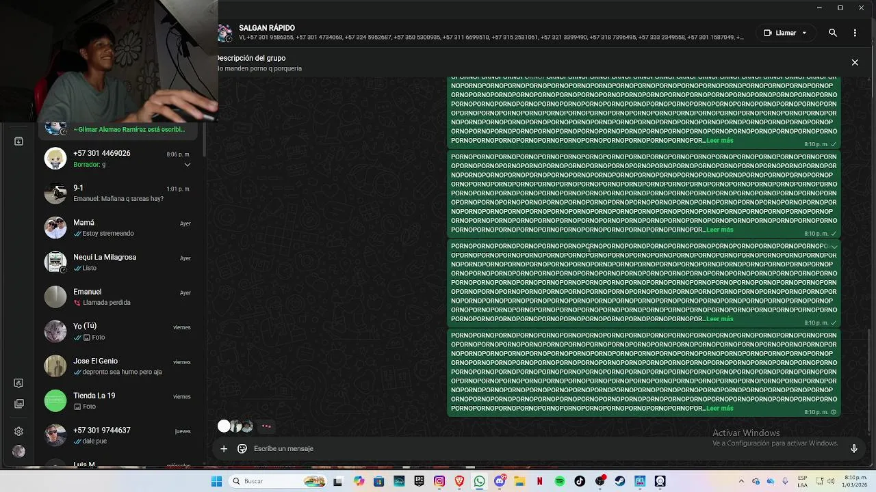
Task: Open own profile avatar in sidebar
Action: [18, 452]
